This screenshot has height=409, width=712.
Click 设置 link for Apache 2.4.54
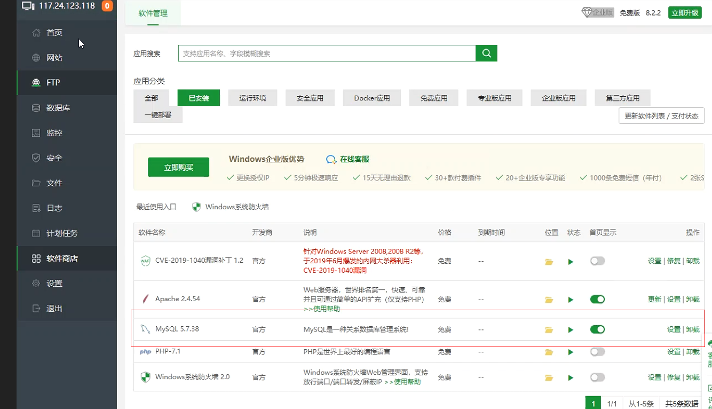(674, 299)
